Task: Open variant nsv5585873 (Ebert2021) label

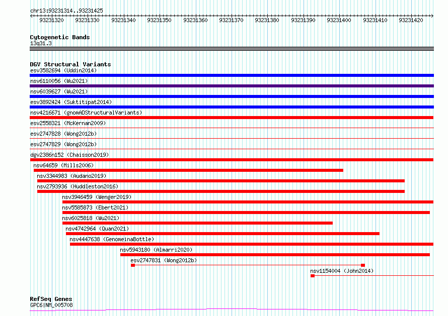Action: pos(95,207)
